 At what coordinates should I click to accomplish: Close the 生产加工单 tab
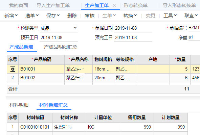pyautogui.click(x=114, y=5)
